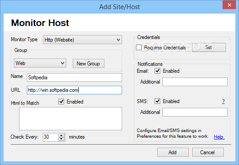Image resolution: width=239 pixels, height=165 pixels.
Task: Open the Help link for Email/SMS settings
Action: point(219,137)
